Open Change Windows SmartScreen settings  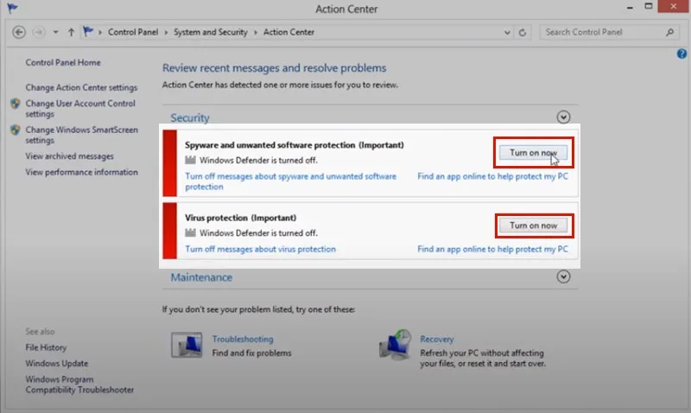coord(81,135)
